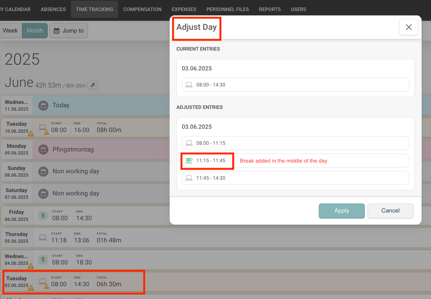The height and width of the screenshot is (299, 431).
Task: Click start time 08:00 on Tuesday 10.06.2025
Action: [x=59, y=130]
